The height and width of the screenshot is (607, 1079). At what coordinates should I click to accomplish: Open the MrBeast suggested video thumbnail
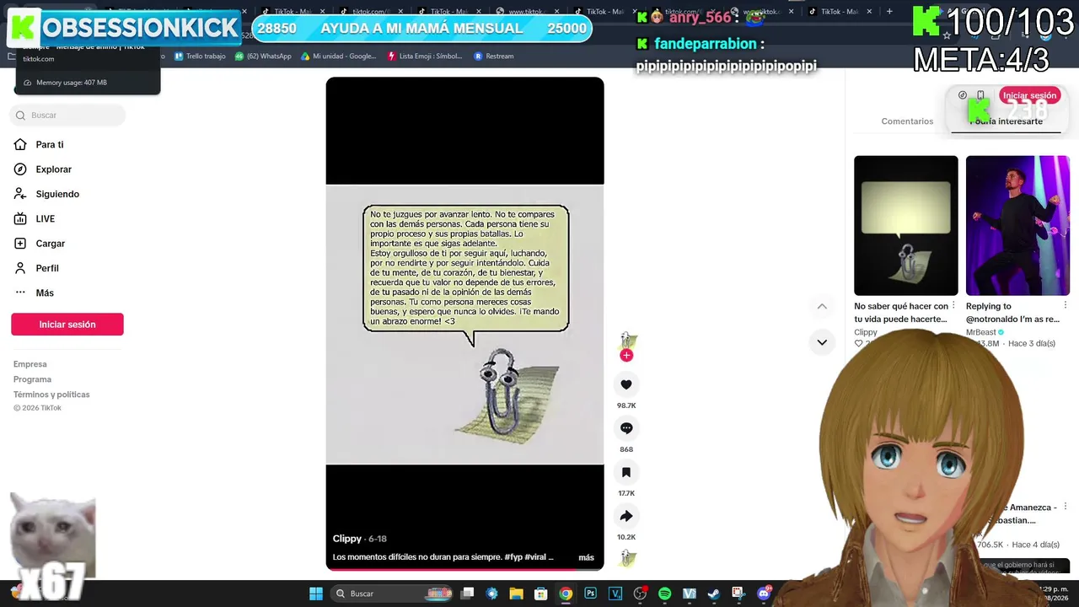[1017, 225]
